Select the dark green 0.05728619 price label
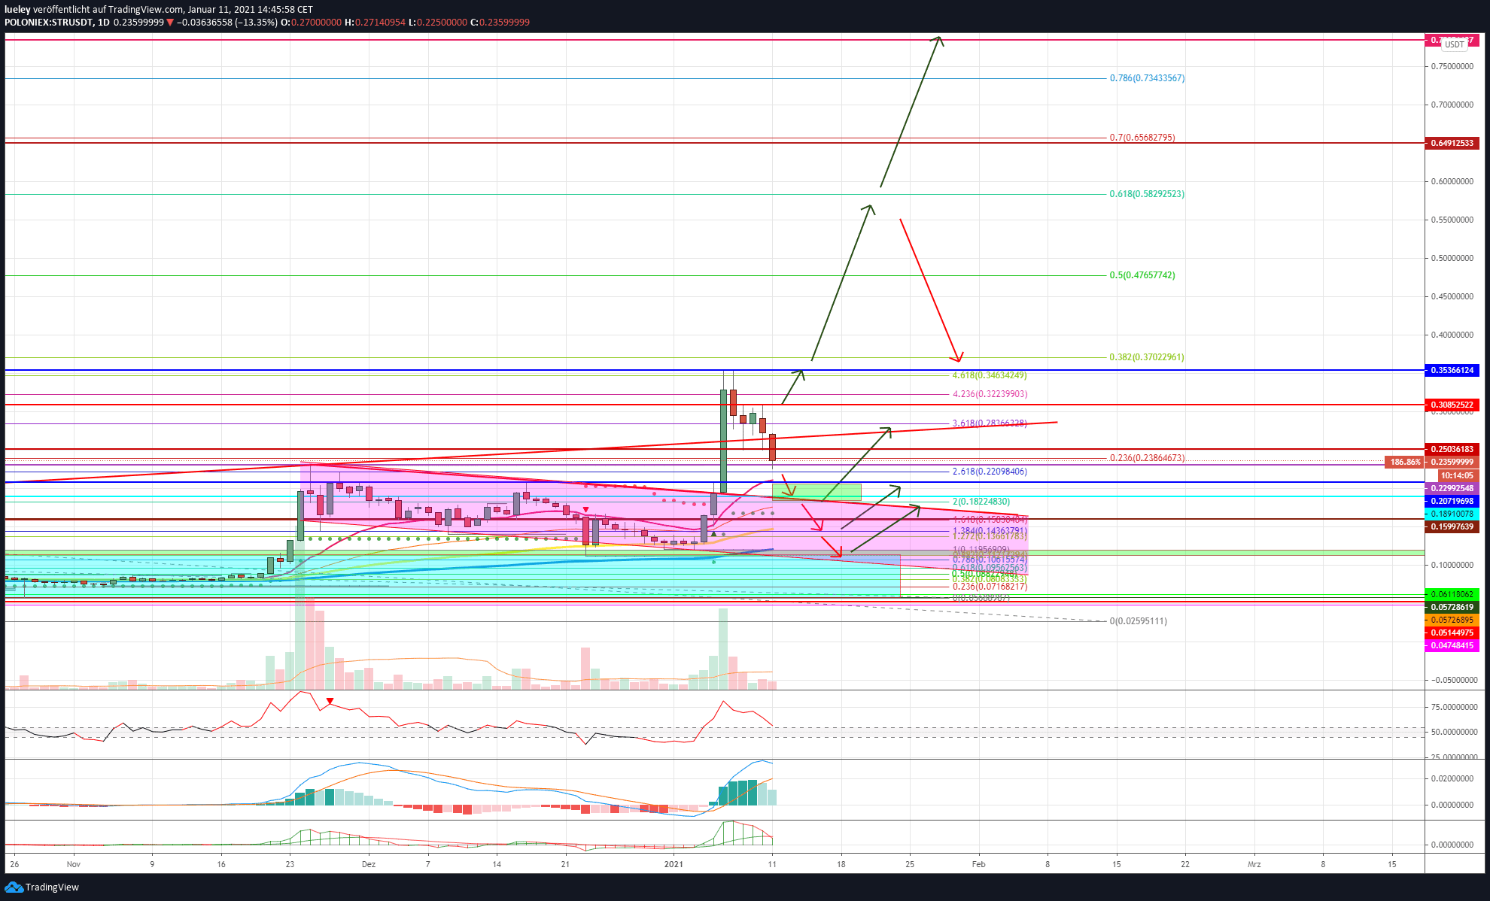This screenshot has height=901, width=1490. tap(1452, 607)
